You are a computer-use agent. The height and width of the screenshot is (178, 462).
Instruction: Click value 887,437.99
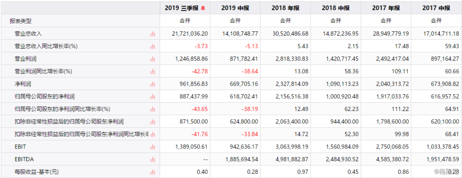point(194,97)
